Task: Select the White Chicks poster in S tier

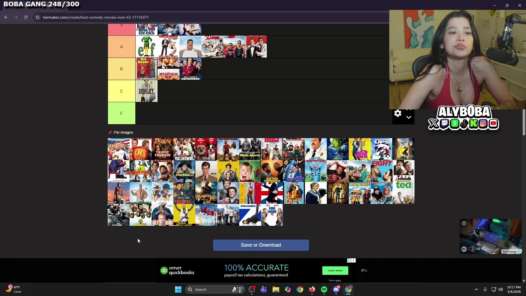Action: [146, 30]
